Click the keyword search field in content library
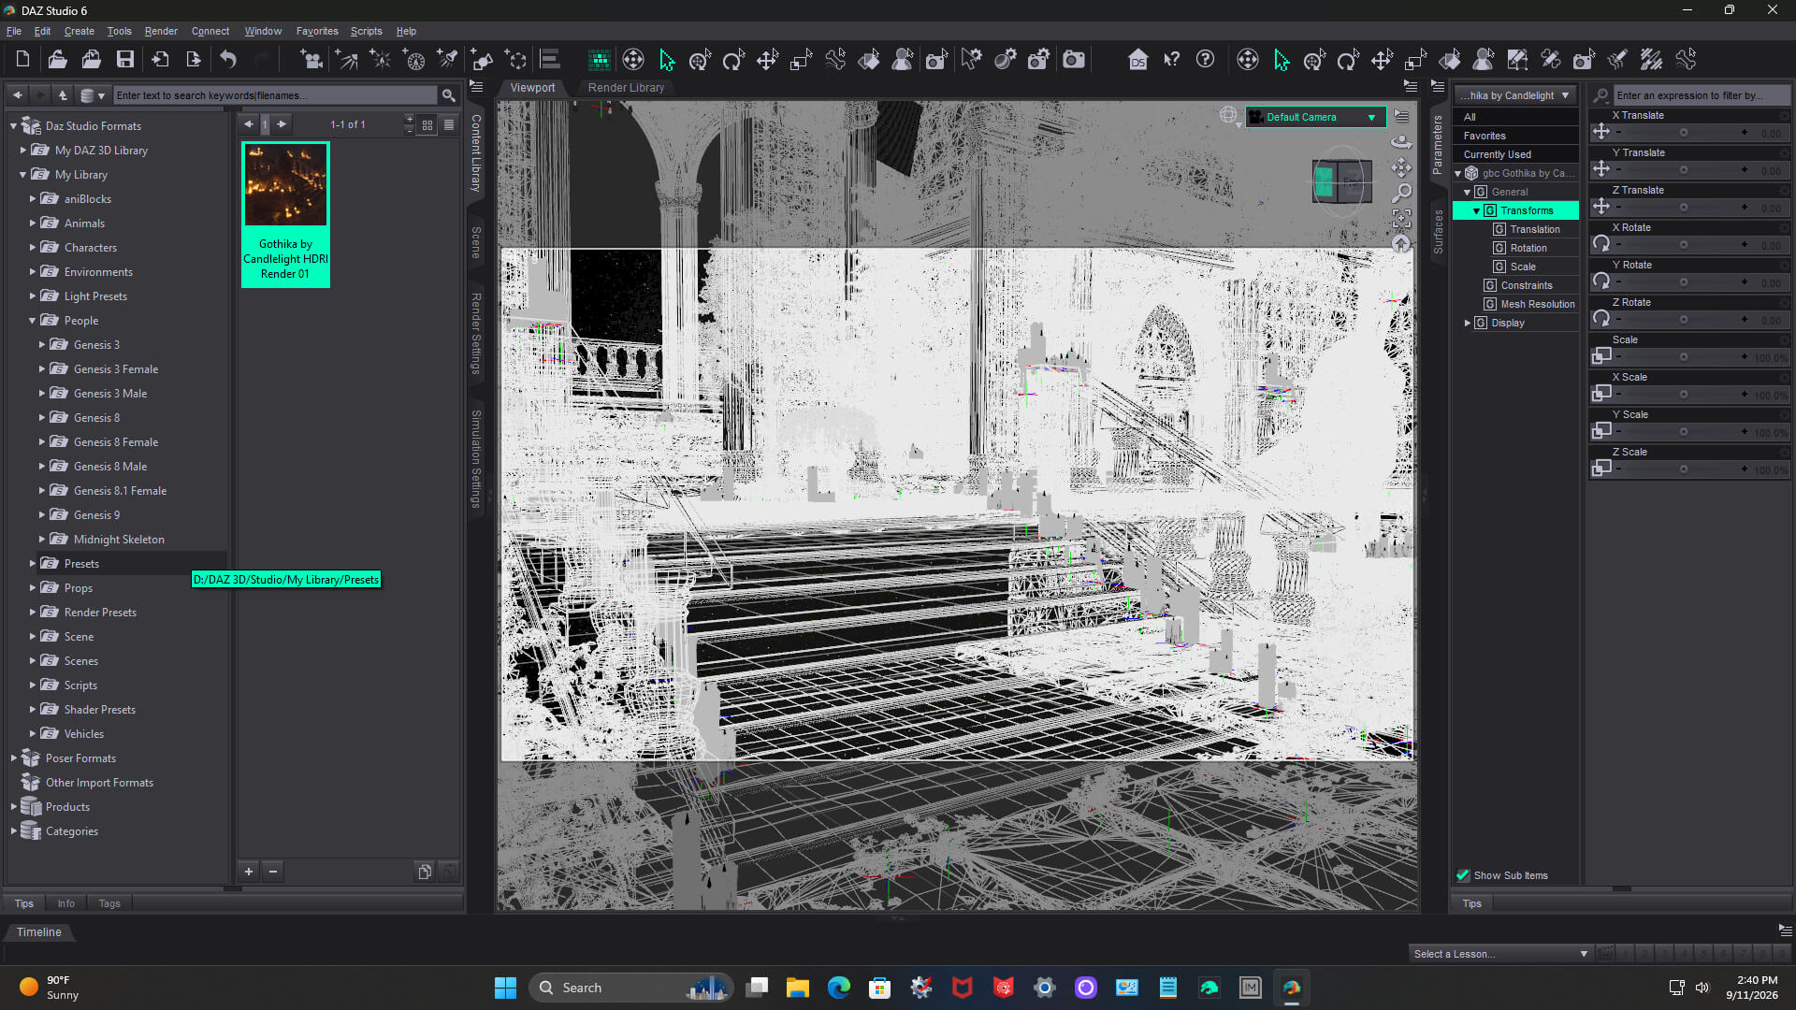The image size is (1796, 1010). tap(275, 95)
